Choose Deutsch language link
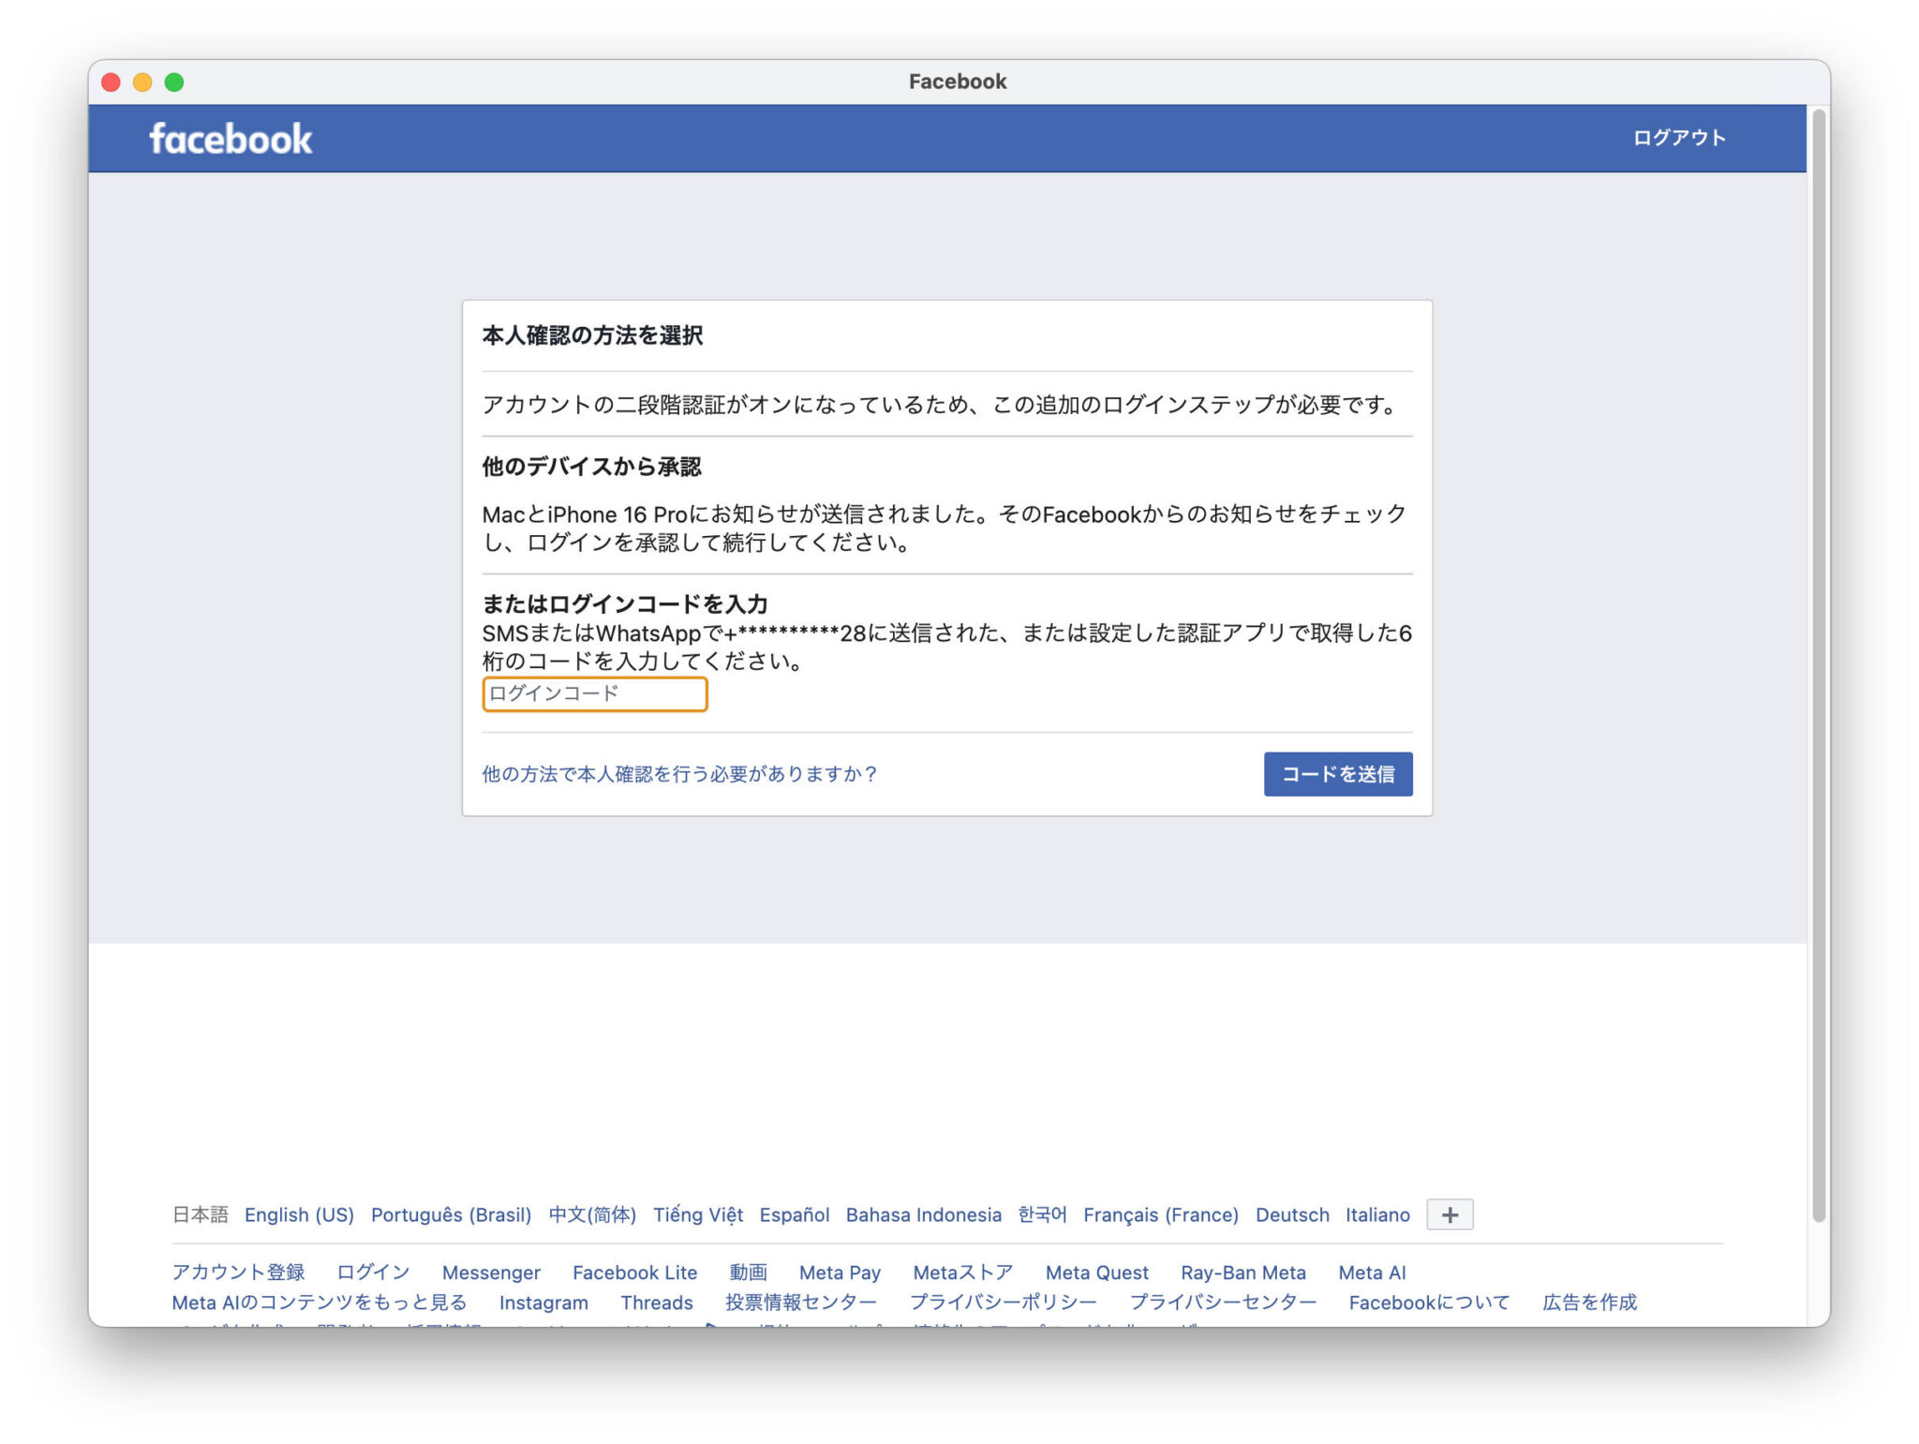 click(1291, 1214)
